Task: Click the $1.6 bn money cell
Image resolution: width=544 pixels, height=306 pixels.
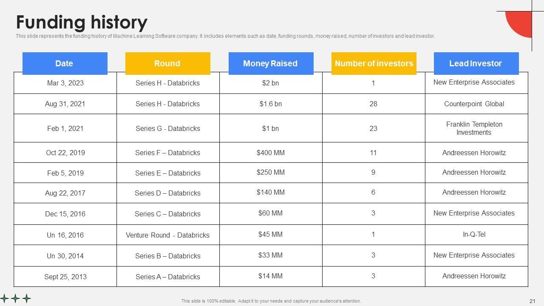Action: click(271, 104)
